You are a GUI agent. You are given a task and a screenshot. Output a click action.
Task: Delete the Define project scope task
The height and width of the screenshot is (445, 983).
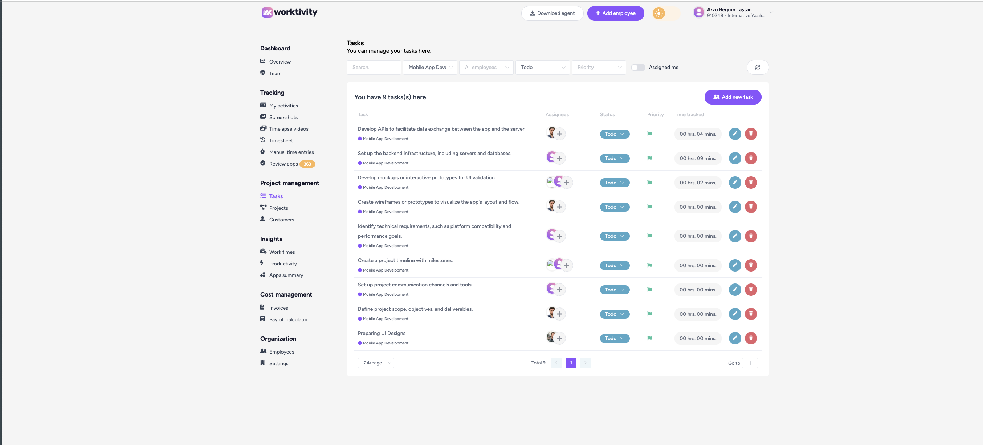[x=751, y=314]
